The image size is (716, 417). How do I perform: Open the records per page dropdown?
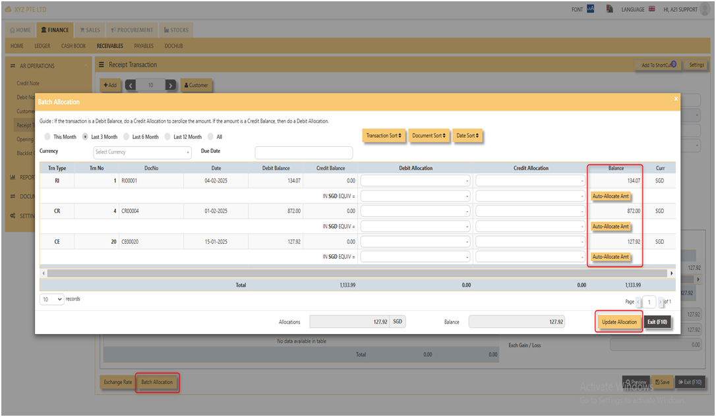coord(51,299)
